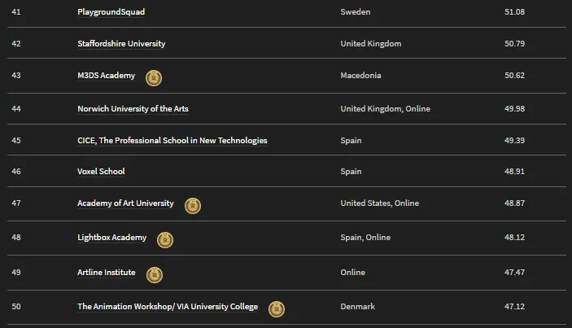Open M3DS Academy school page

106,76
